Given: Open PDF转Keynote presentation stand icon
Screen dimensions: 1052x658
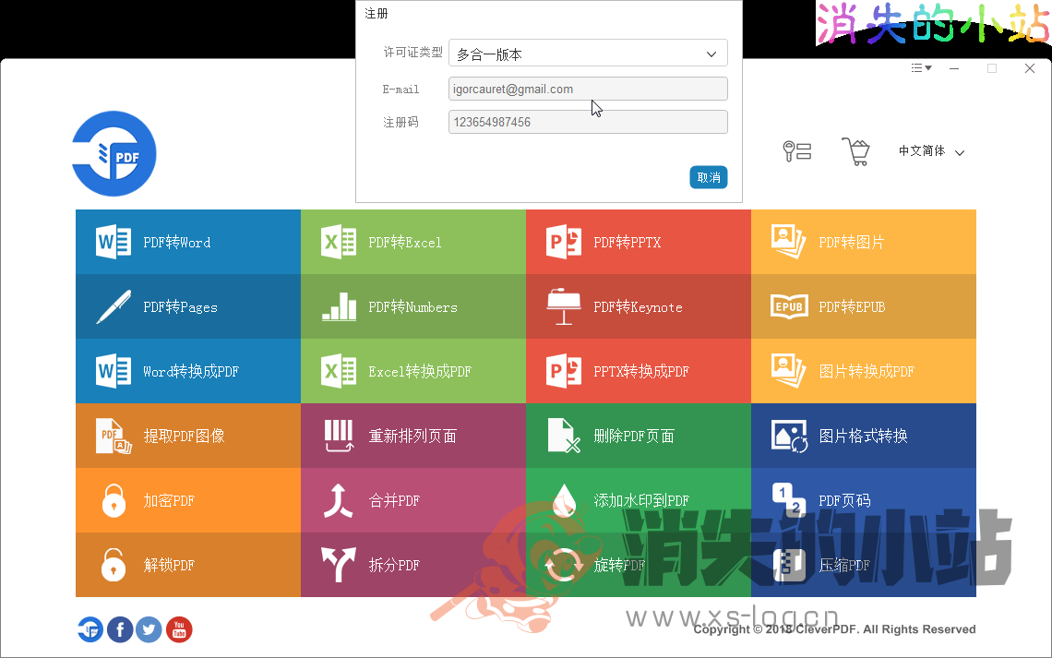Looking at the screenshot, I should click(x=564, y=306).
